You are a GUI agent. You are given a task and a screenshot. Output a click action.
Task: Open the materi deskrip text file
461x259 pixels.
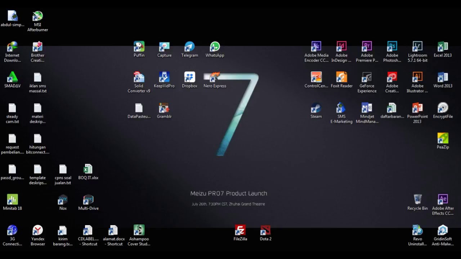coord(37,108)
